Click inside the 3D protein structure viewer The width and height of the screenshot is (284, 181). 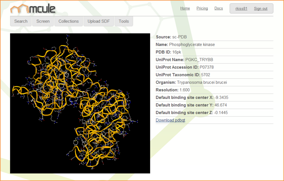[x=80, y=103]
